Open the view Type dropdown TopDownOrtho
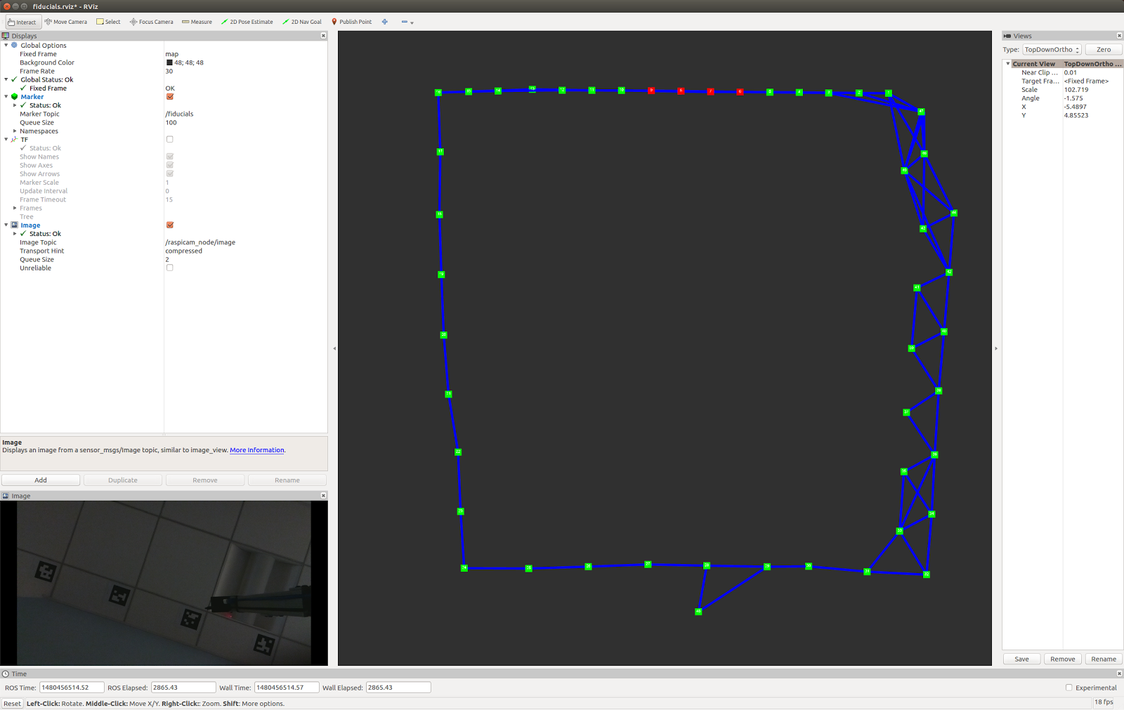The width and height of the screenshot is (1124, 710). pyautogui.click(x=1052, y=50)
